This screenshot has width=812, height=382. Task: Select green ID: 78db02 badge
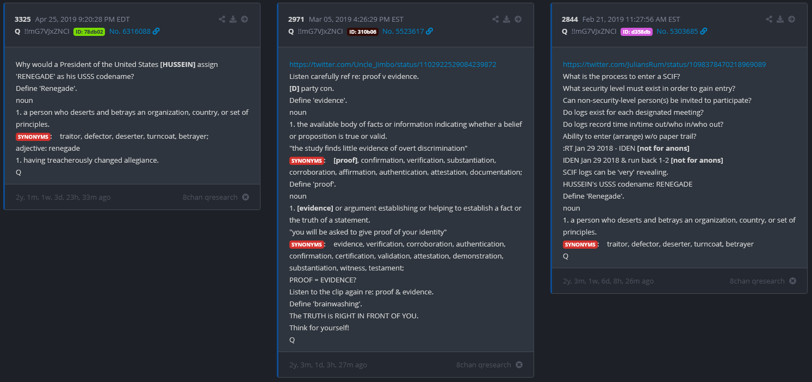[89, 32]
